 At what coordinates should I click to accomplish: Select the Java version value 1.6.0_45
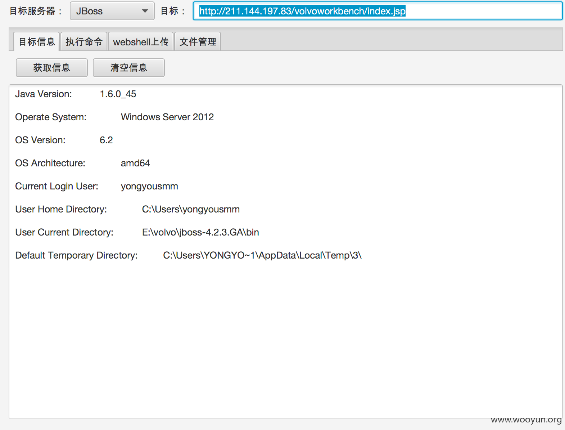(x=118, y=94)
